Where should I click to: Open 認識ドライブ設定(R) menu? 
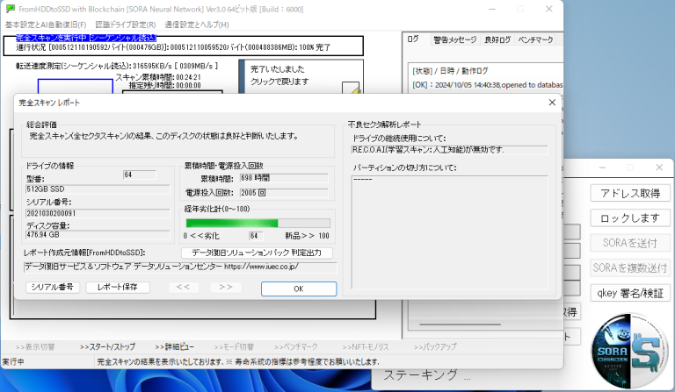(x=126, y=25)
